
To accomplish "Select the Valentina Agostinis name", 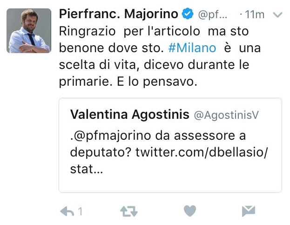I will [129, 115].
